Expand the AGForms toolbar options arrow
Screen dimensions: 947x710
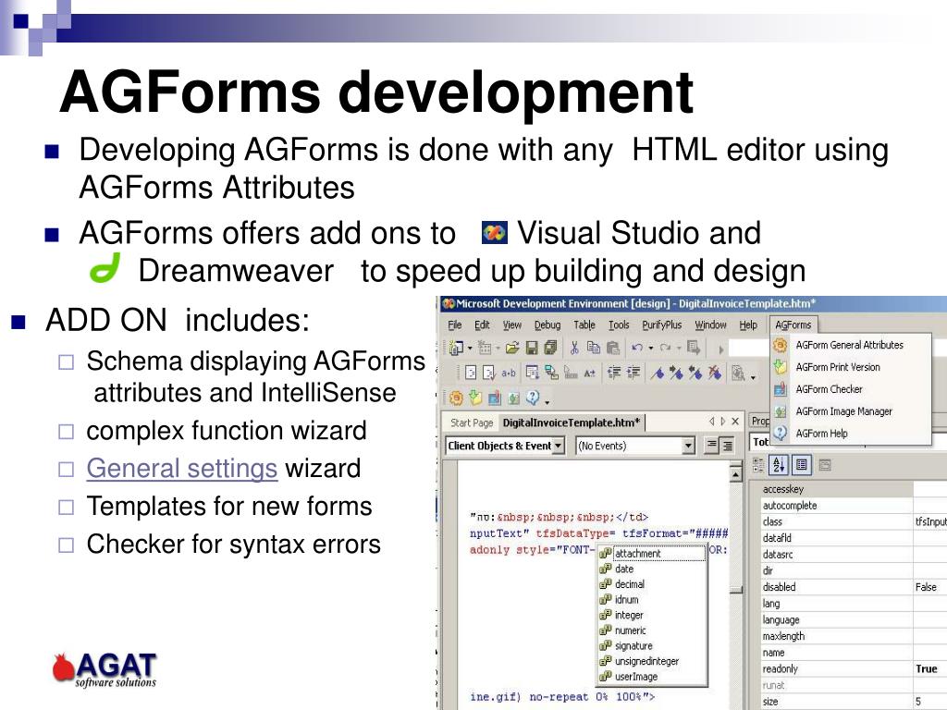click(547, 401)
